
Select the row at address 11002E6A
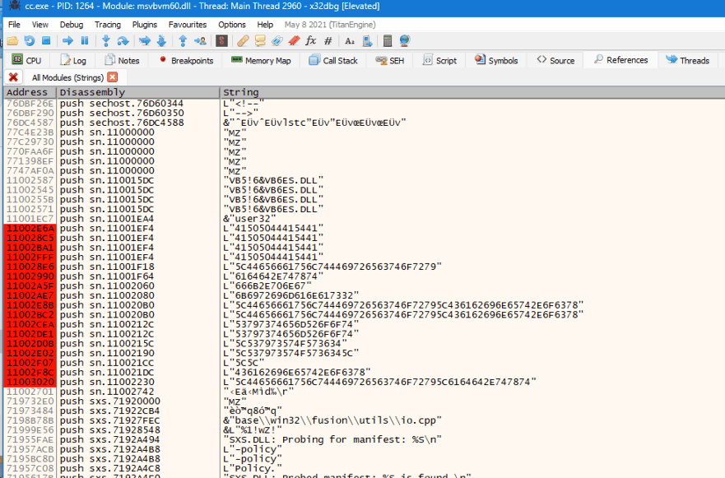30,228
